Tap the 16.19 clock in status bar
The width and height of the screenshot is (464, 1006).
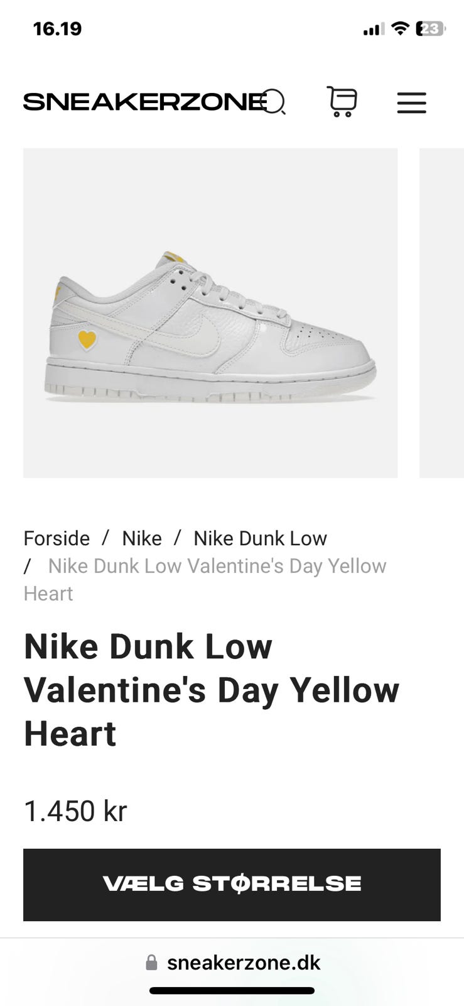coord(57,29)
